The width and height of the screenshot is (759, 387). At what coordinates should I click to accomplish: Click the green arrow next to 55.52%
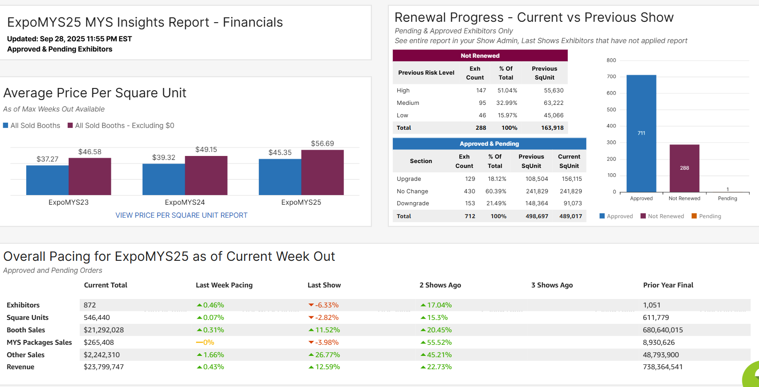point(423,343)
